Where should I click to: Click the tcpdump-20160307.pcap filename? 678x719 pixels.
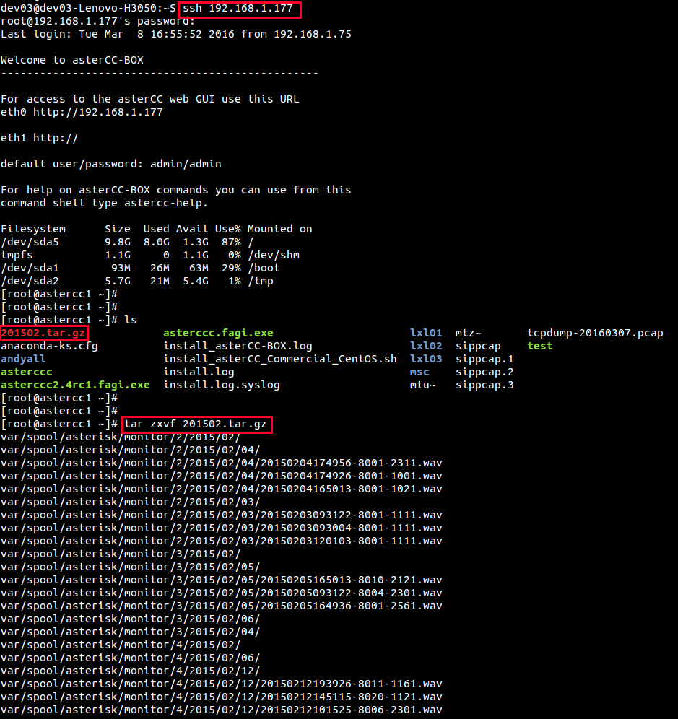coord(595,333)
